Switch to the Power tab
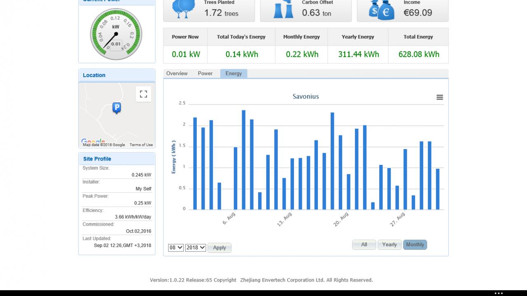Image resolution: width=527 pixels, height=296 pixels. (205, 73)
